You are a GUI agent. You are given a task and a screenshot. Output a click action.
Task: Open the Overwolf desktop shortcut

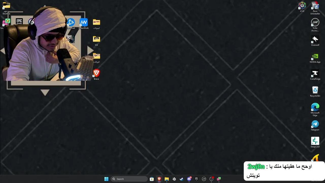315,41
